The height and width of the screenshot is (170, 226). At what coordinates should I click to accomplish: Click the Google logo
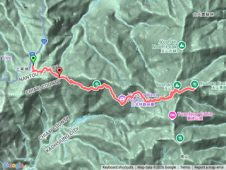[13, 165]
